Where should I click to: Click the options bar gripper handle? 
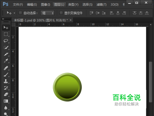pyautogui.click(x=3, y=13)
